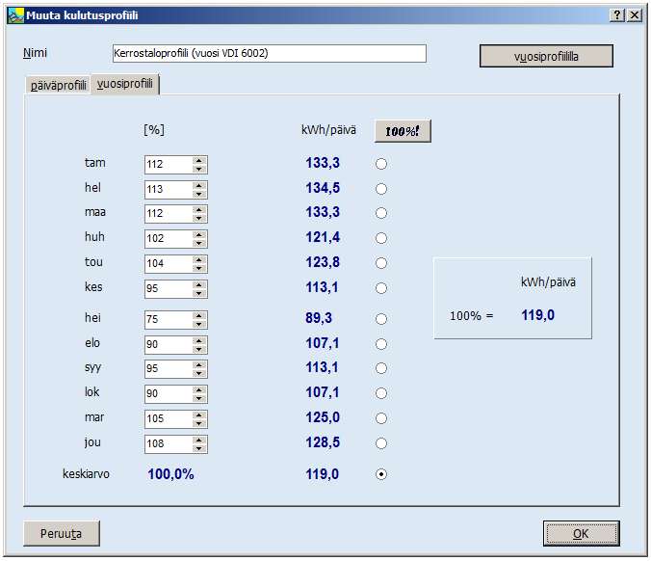Decrease the huh percentage with down arrow
The height and width of the screenshot is (561, 651).
(x=199, y=243)
